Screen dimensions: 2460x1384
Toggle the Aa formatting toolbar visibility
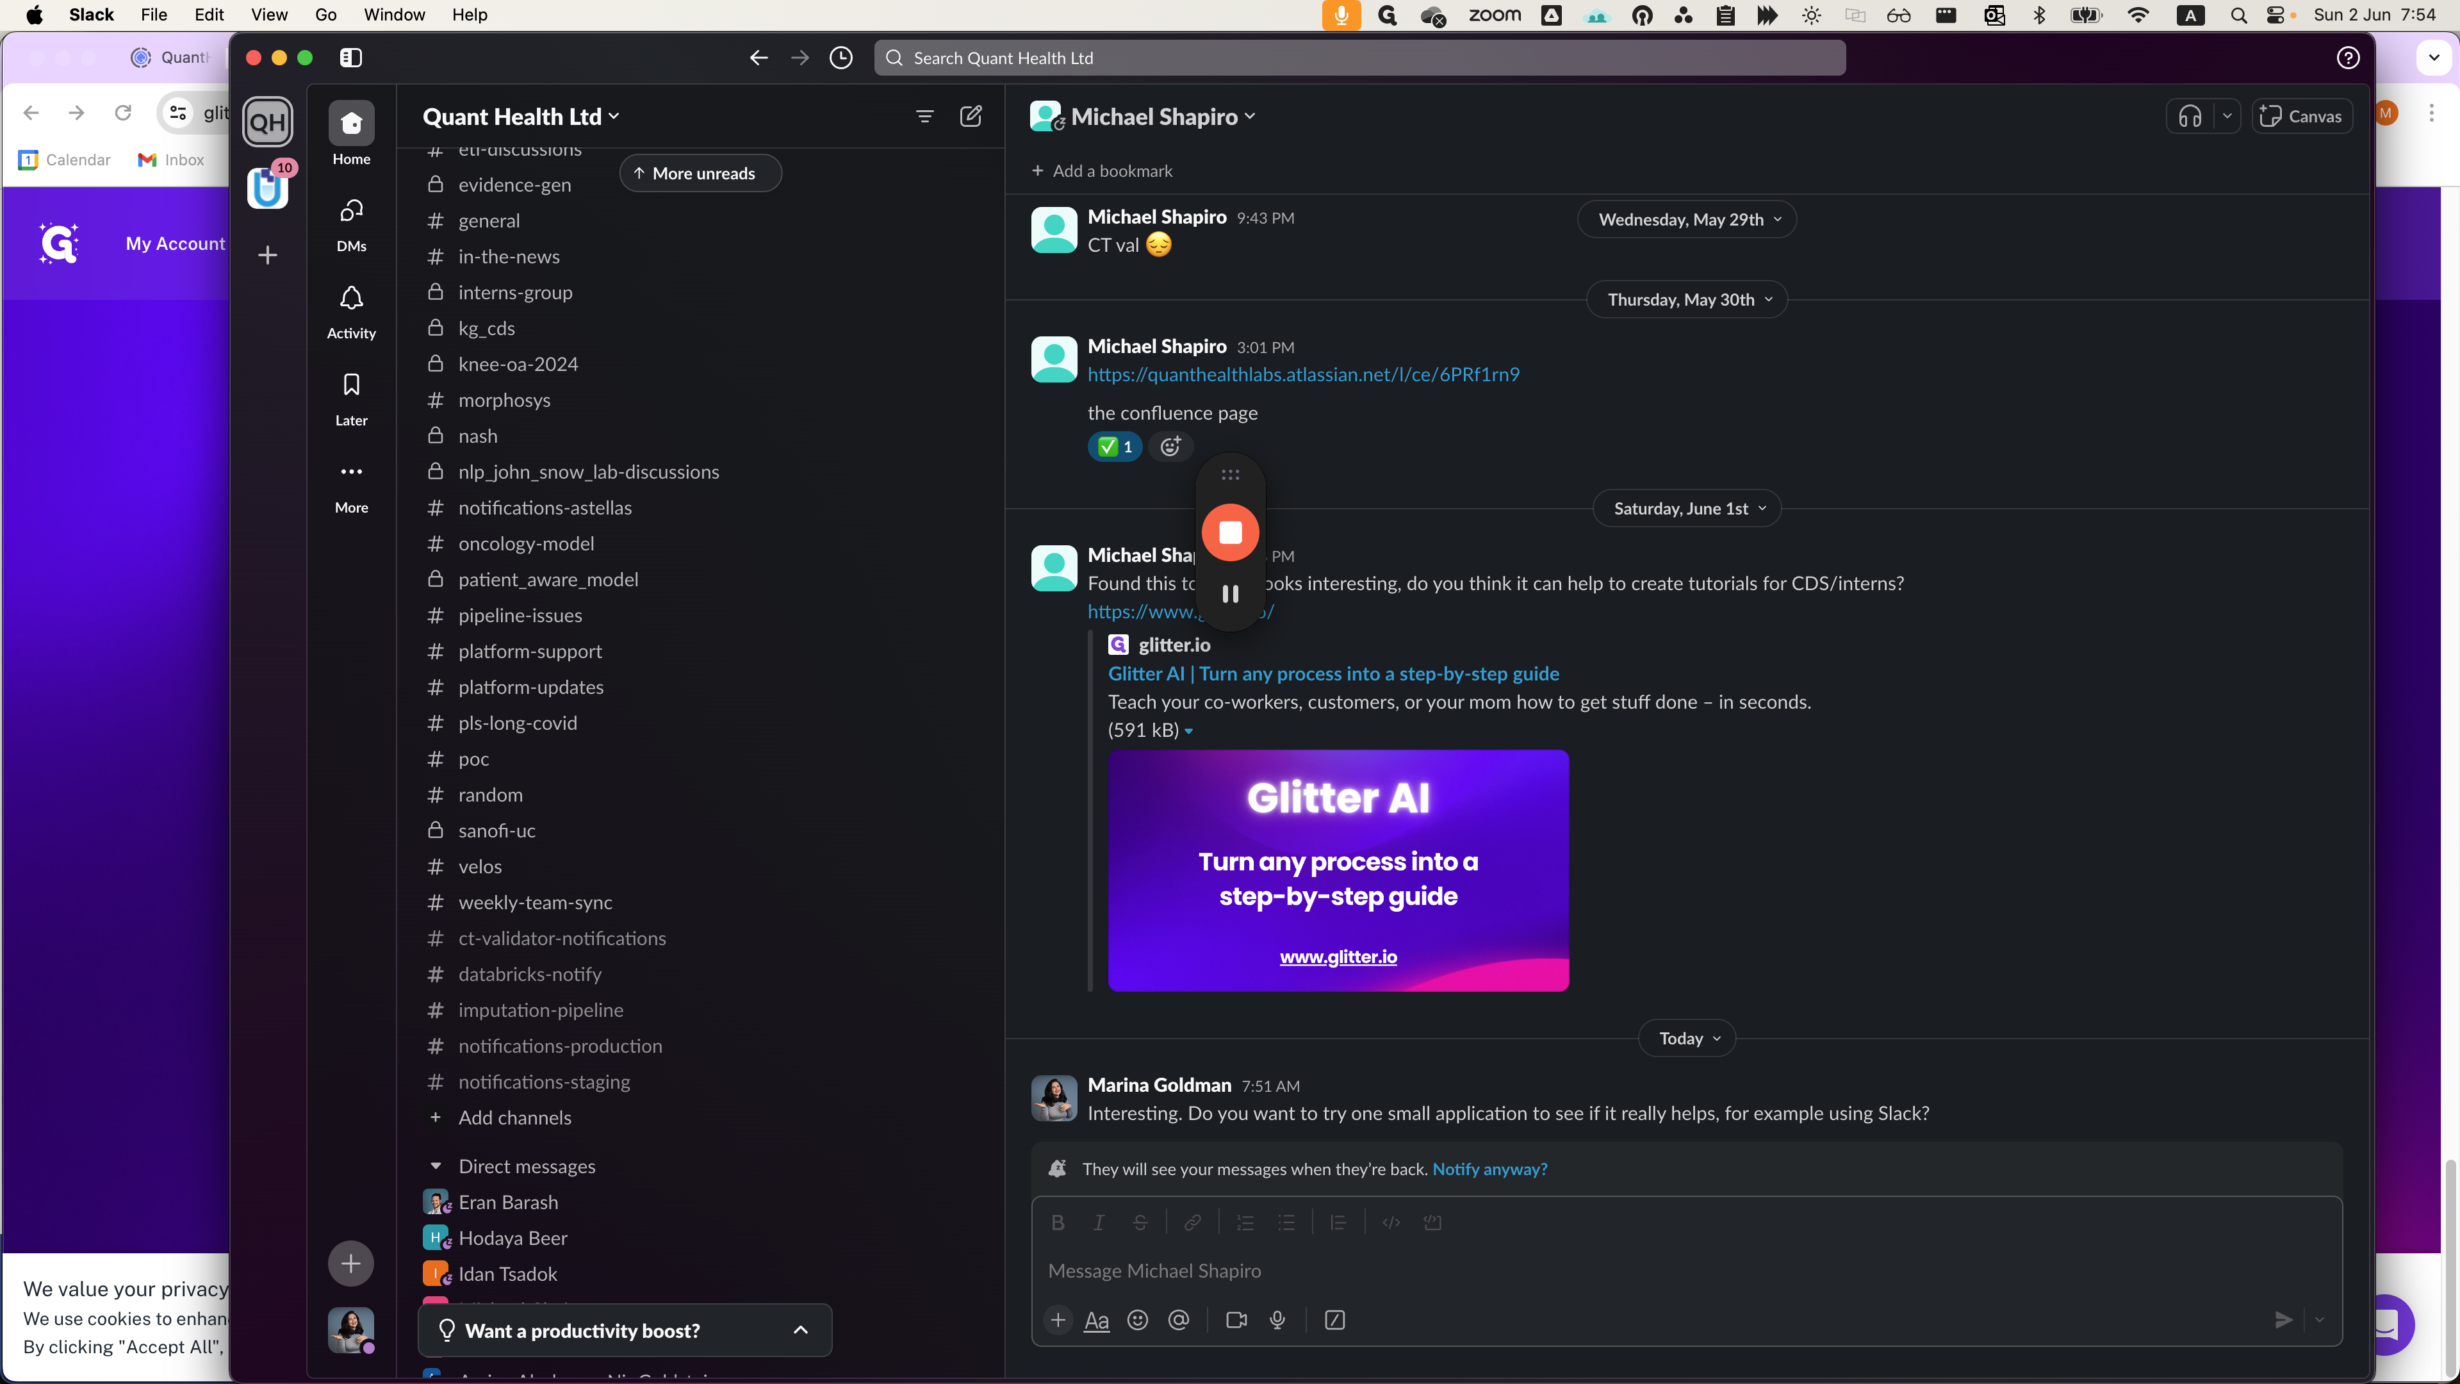pos(1096,1320)
